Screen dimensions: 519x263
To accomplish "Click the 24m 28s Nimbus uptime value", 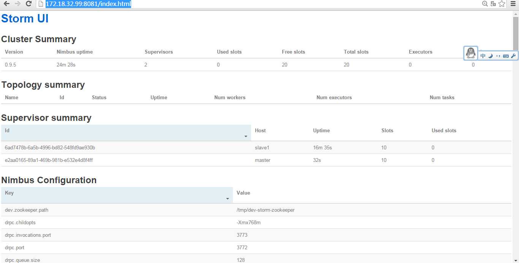I will click(66, 65).
